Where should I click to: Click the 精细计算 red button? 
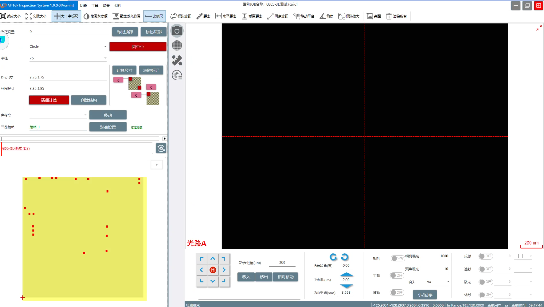pos(49,100)
